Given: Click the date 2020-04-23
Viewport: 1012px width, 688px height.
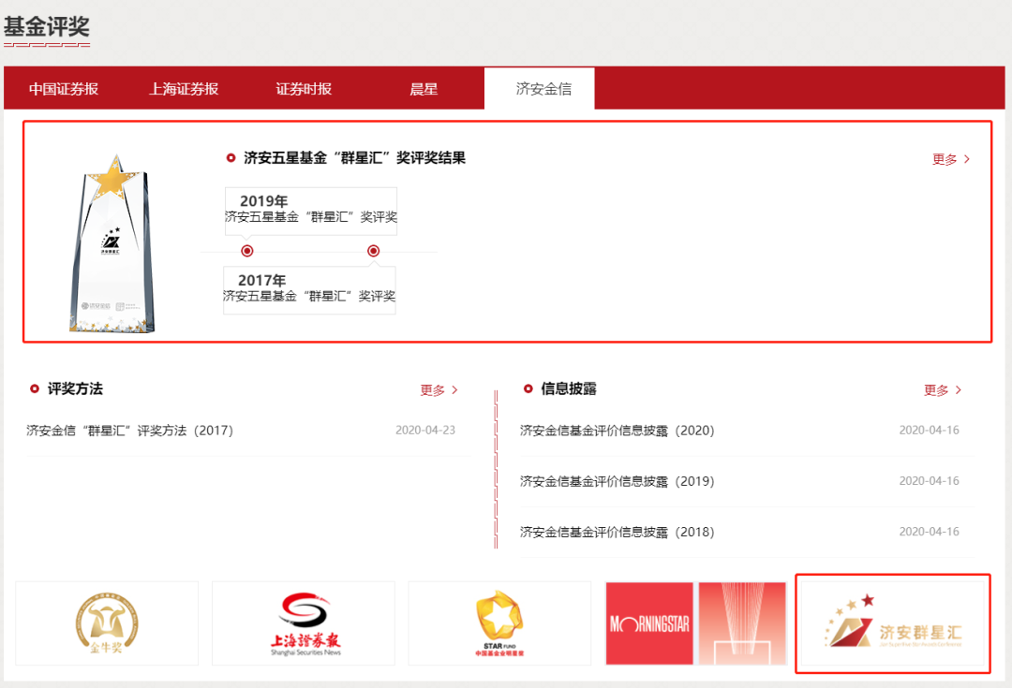Looking at the screenshot, I should [425, 430].
